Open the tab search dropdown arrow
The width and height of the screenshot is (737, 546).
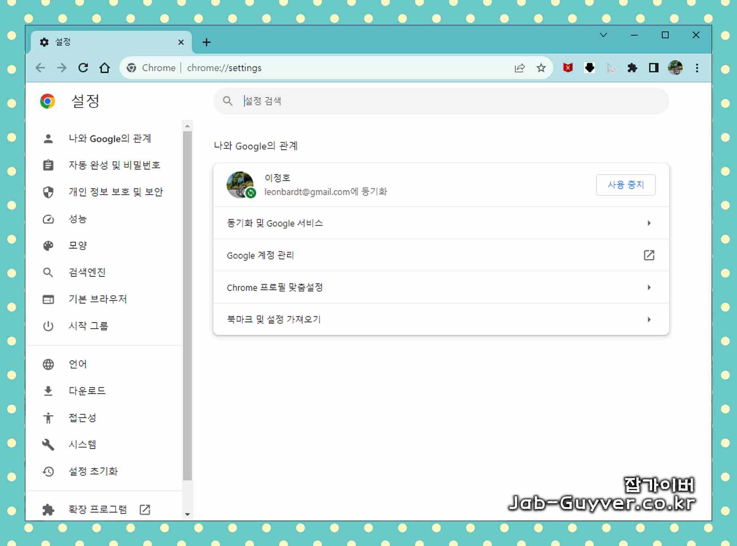tap(603, 35)
